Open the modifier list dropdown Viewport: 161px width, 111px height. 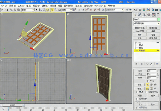tap(147, 24)
